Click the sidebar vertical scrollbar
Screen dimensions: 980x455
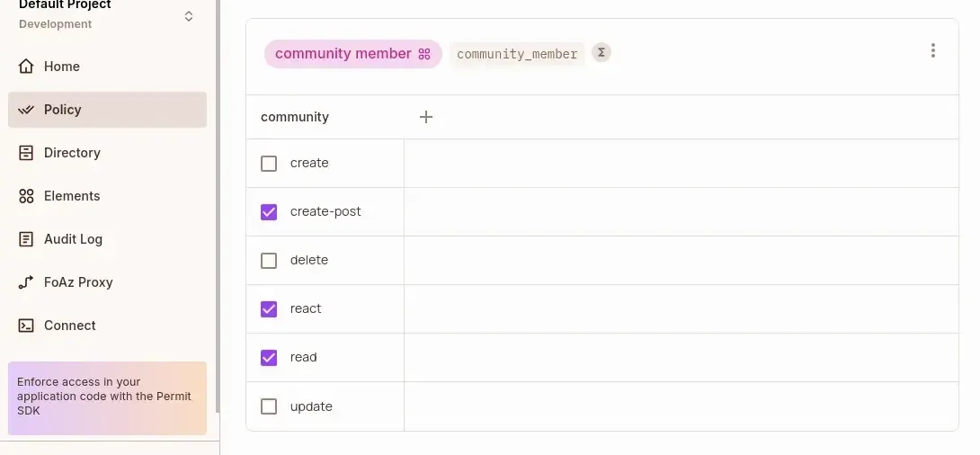217,180
